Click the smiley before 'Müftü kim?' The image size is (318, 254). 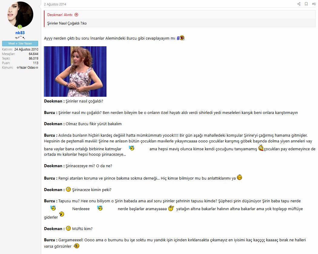tap(68, 228)
